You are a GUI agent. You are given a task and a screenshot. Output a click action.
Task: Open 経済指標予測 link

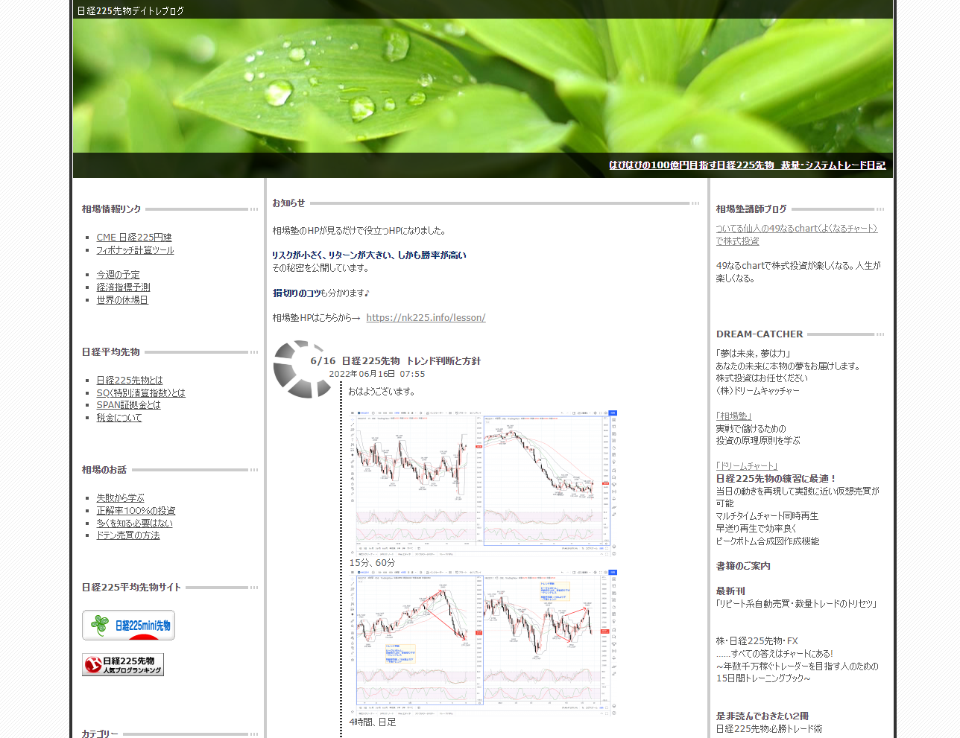123,287
